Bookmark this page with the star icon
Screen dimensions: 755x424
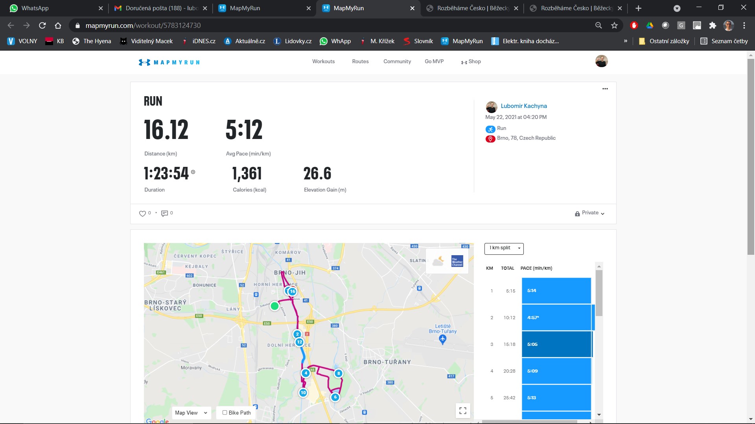click(614, 26)
